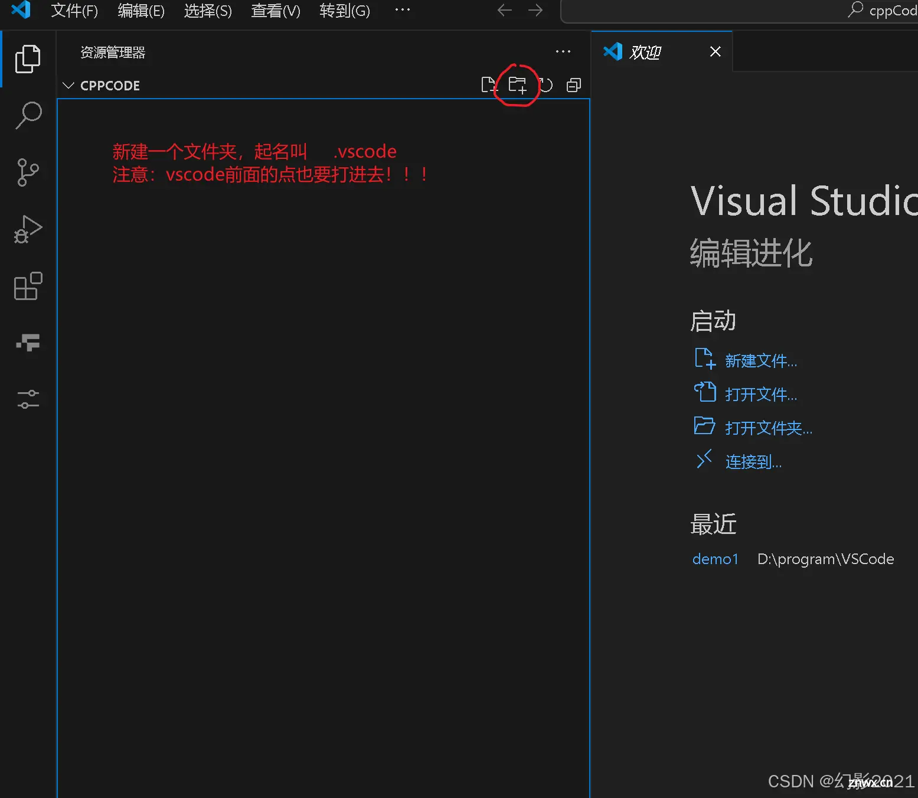This screenshot has height=798, width=918.
Task: Open the 文件(F) menu
Action: [x=74, y=11]
